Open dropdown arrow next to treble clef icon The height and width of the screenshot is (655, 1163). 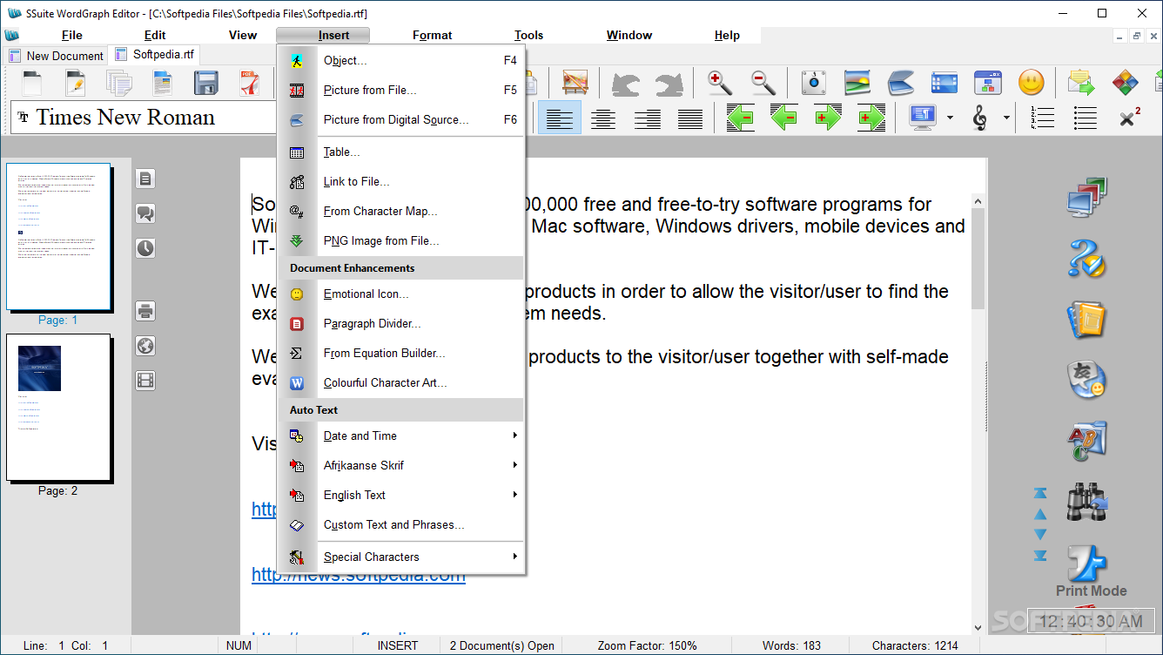click(1007, 118)
